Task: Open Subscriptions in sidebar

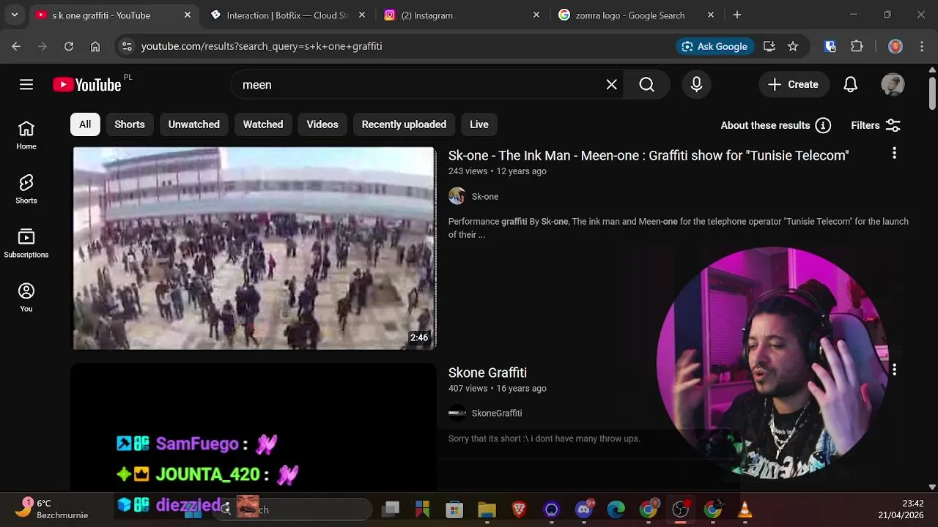Action: point(26,244)
